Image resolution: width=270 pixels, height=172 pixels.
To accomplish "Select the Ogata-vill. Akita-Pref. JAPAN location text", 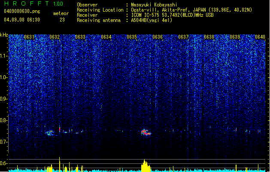I will [191, 10].
